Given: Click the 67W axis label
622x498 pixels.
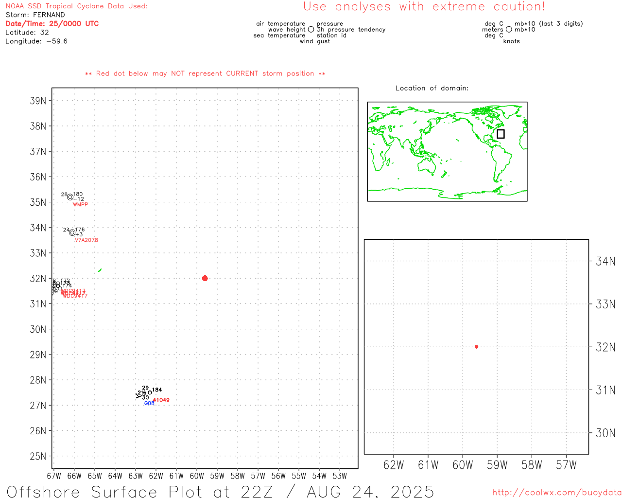Looking at the screenshot, I should (x=54, y=476).
